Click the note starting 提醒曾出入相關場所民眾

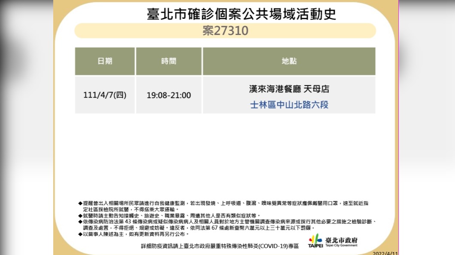click(224, 206)
